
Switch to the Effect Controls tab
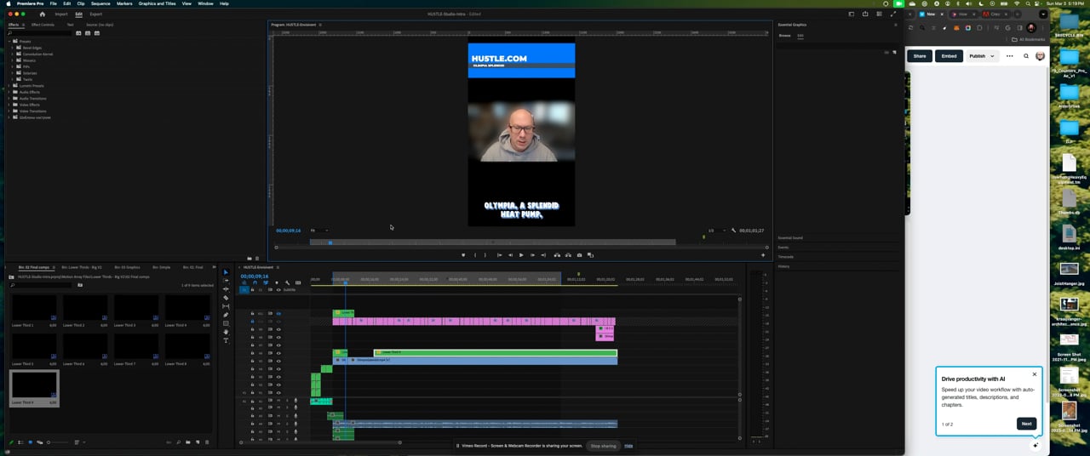(43, 25)
